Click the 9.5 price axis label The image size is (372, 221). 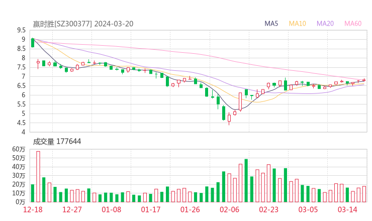21,30
